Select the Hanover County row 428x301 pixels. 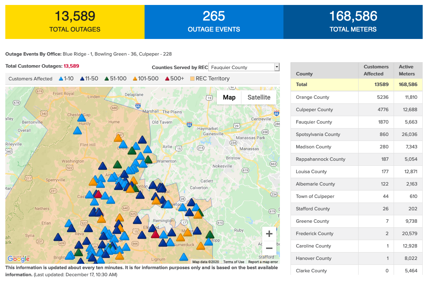click(356, 258)
